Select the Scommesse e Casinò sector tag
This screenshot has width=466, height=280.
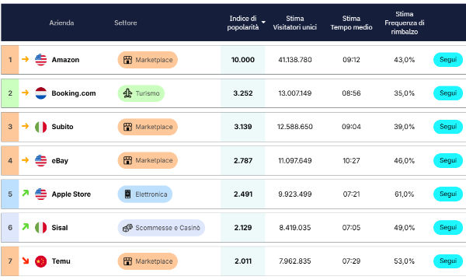coord(162,228)
